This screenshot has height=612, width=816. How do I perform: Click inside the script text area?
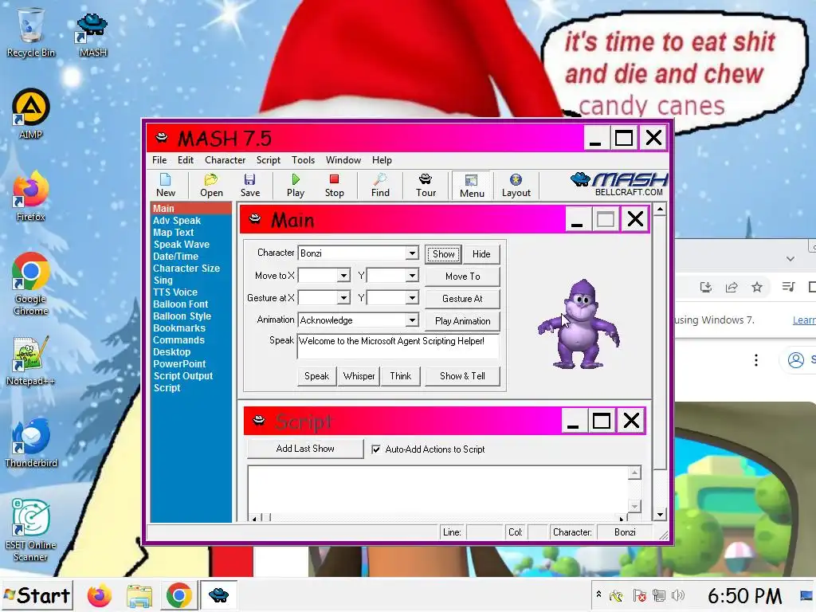437,490
